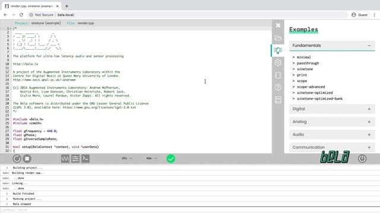The image size is (380, 213).
Task: Expand the Audio examples section
Action: (332, 134)
